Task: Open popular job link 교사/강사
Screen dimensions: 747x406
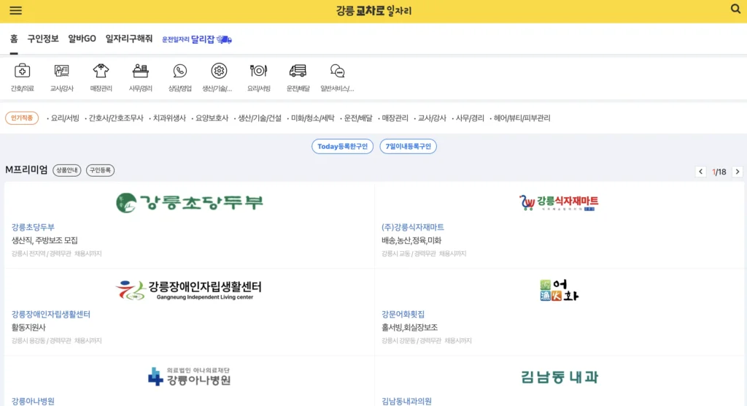Action: tap(432, 118)
